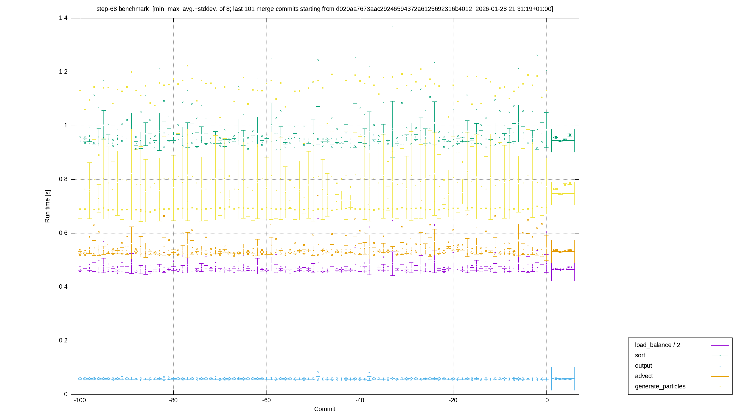Click the advect legend label
This screenshot has width=736, height=414.
(x=644, y=376)
